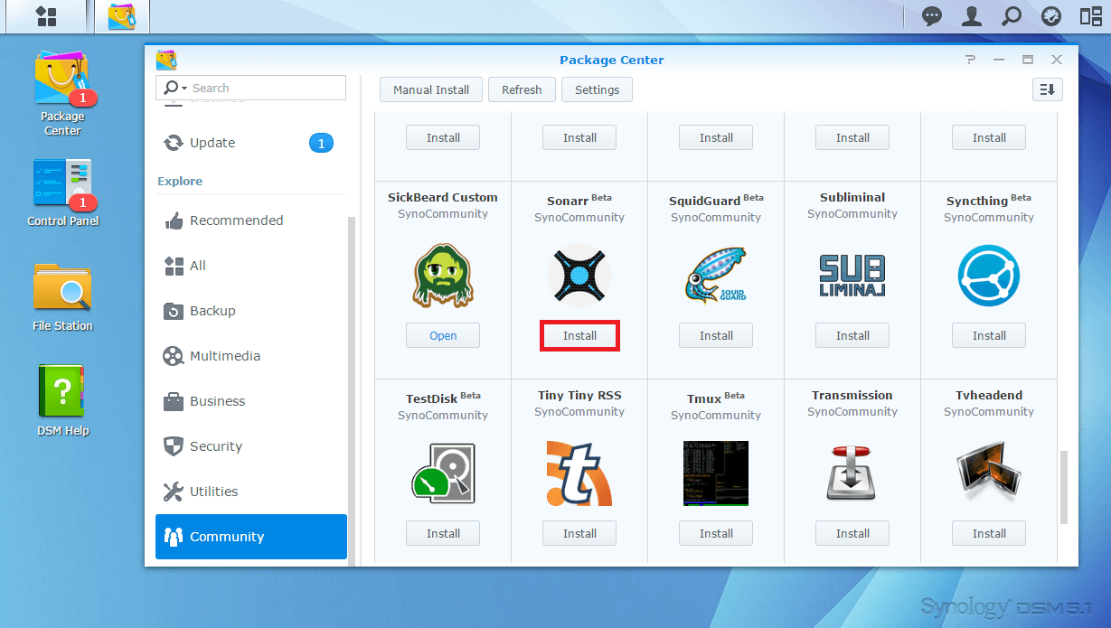The height and width of the screenshot is (628, 1111).
Task: Open the user options icon
Action: pos(972,16)
